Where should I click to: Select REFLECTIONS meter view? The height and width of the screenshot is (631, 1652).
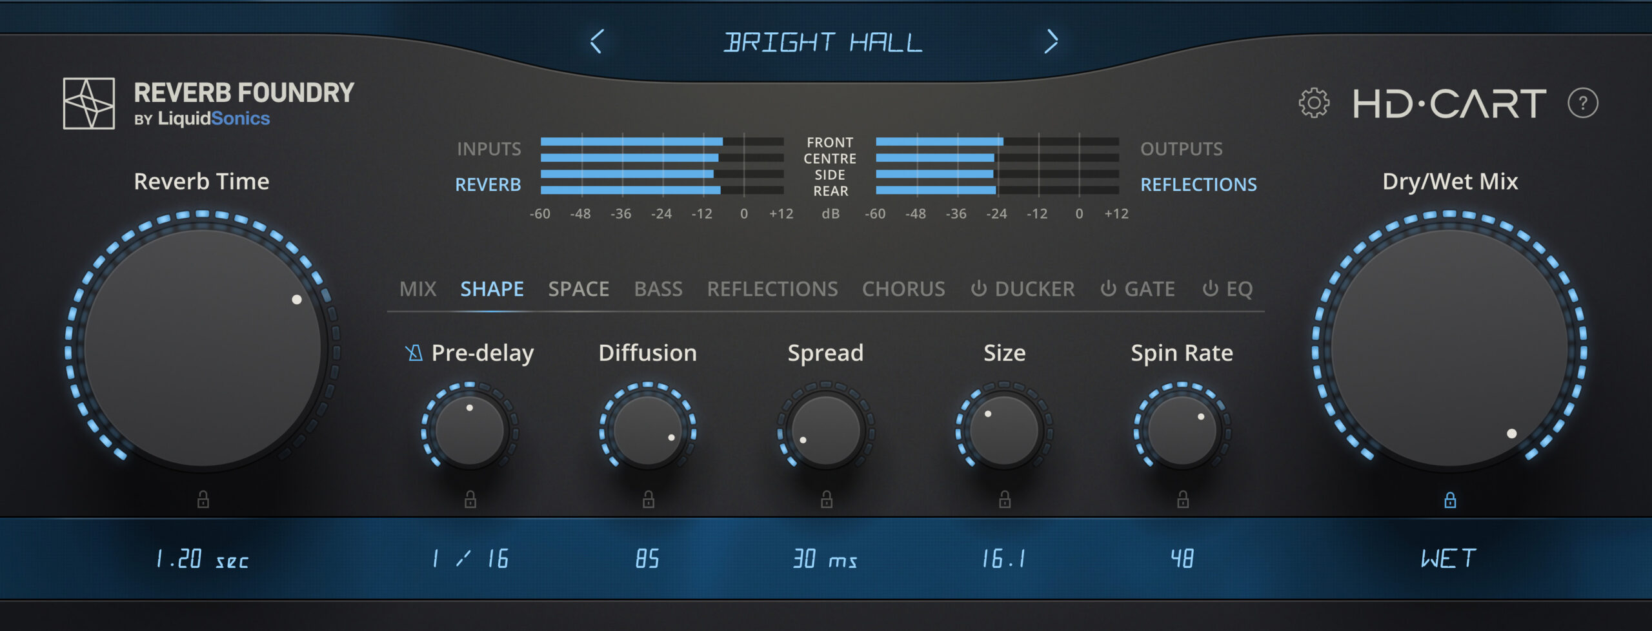[x=1199, y=185]
